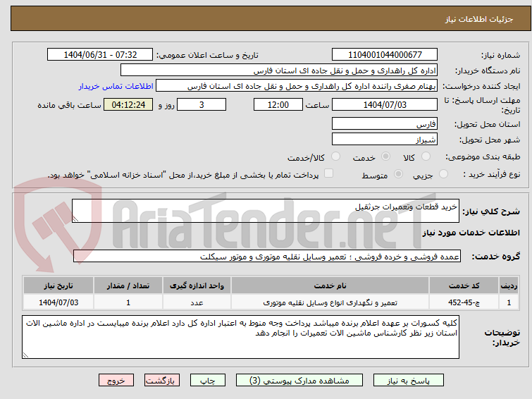Toggle the Islamic treasury payment checkbox
The height and width of the screenshot is (399, 532).
[x=328, y=173]
